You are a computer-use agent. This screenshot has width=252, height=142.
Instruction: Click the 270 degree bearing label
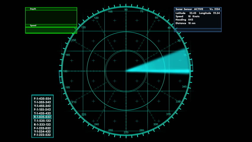click(126, 133)
